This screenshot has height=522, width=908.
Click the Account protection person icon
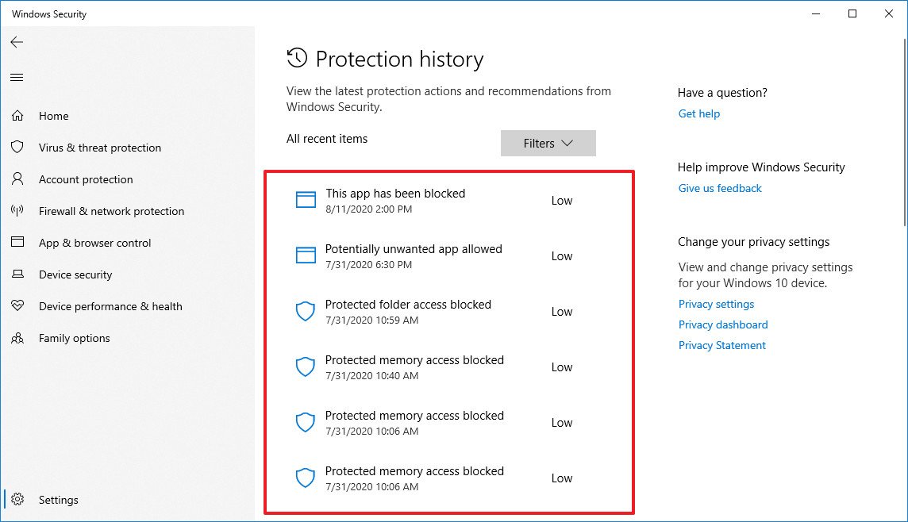pyautogui.click(x=17, y=179)
